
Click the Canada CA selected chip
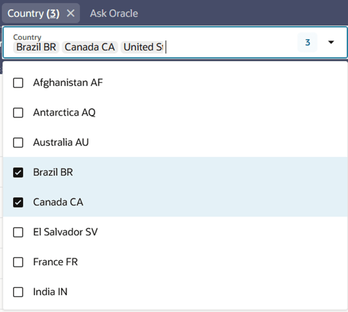click(90, 47)
